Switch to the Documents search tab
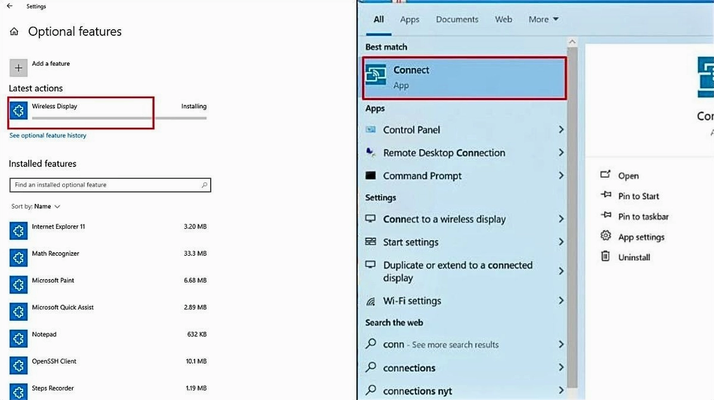Viewport: 714px width, 400px height. click(457, 19)
